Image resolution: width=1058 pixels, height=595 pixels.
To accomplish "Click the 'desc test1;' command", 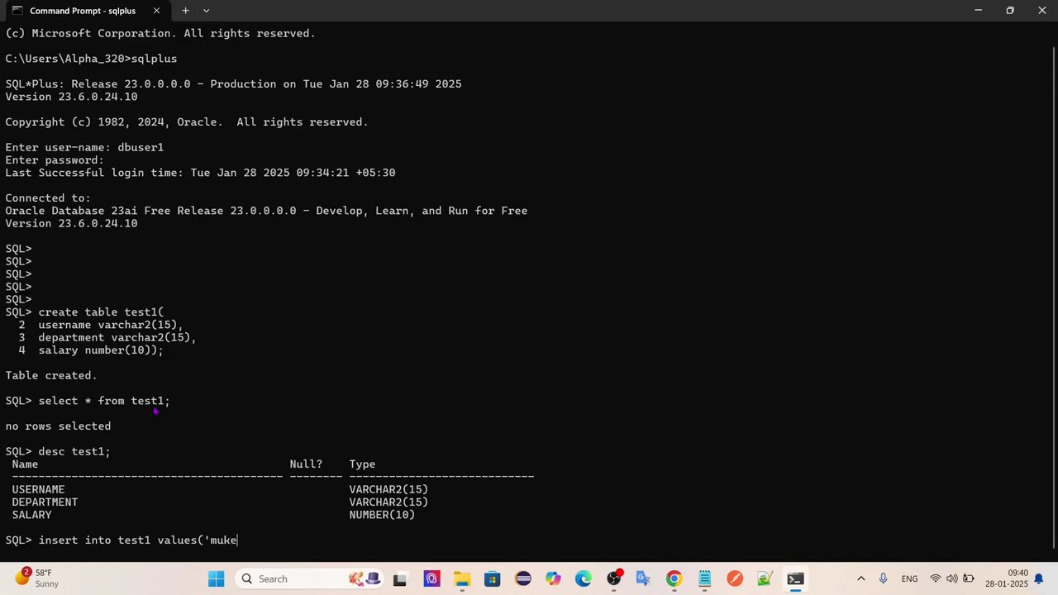I will point(74,451).
